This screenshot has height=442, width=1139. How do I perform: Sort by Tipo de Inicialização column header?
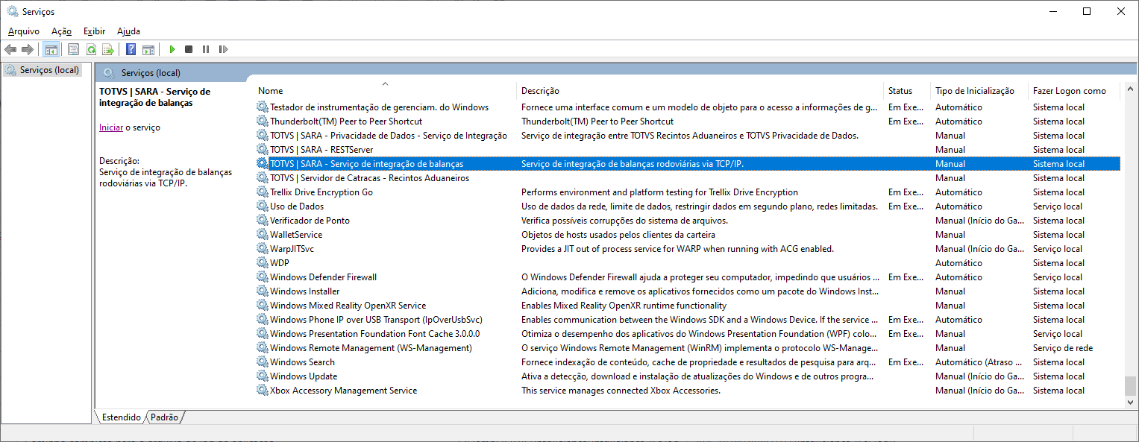pos(979,91)
